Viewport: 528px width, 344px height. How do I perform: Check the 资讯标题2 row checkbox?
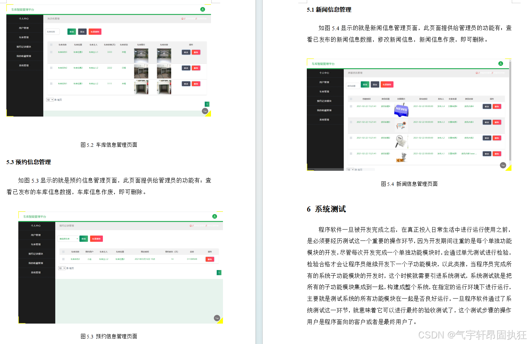351,138
